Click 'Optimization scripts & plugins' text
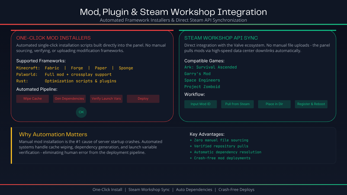The image size is (347, 195). click(x=81, y=81)
